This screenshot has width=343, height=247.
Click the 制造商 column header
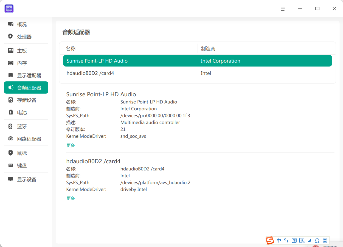pyautogui.click(x=208, y=49)
